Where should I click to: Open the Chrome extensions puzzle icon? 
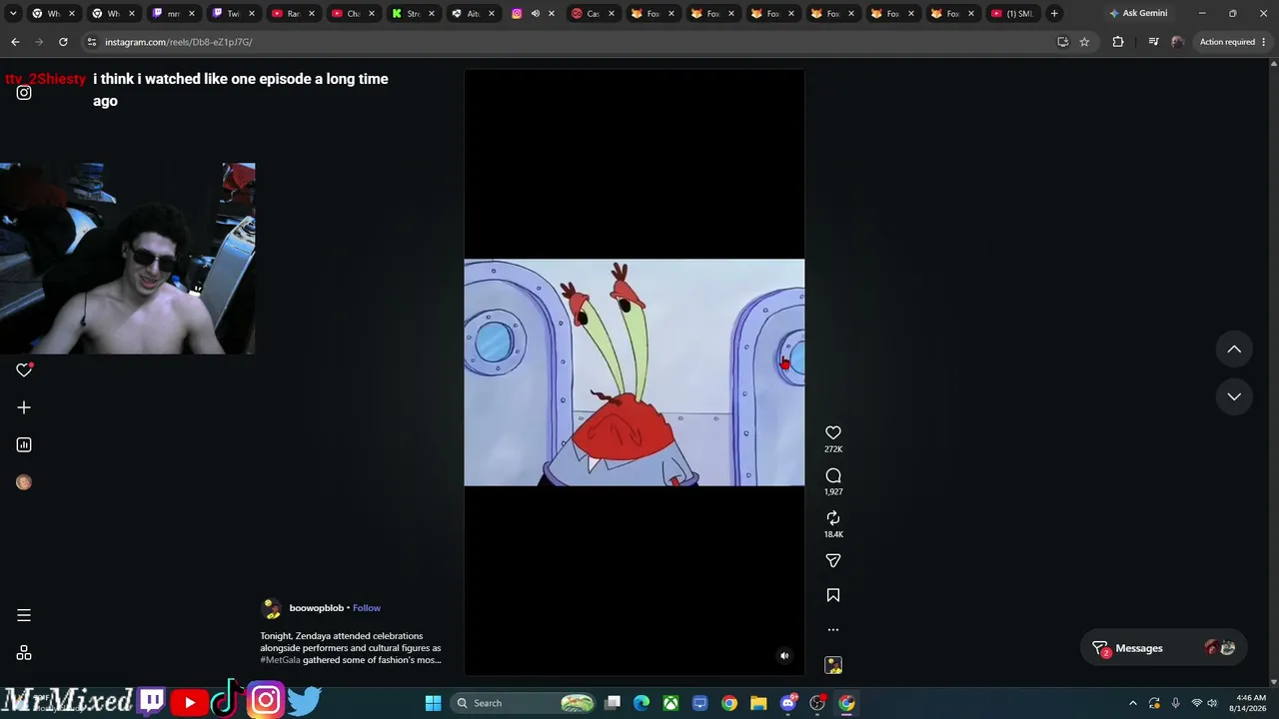[x=1118, y=42]
